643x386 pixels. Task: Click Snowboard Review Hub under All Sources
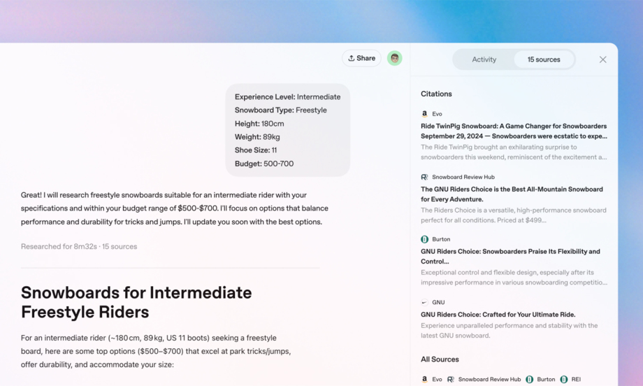484,379
